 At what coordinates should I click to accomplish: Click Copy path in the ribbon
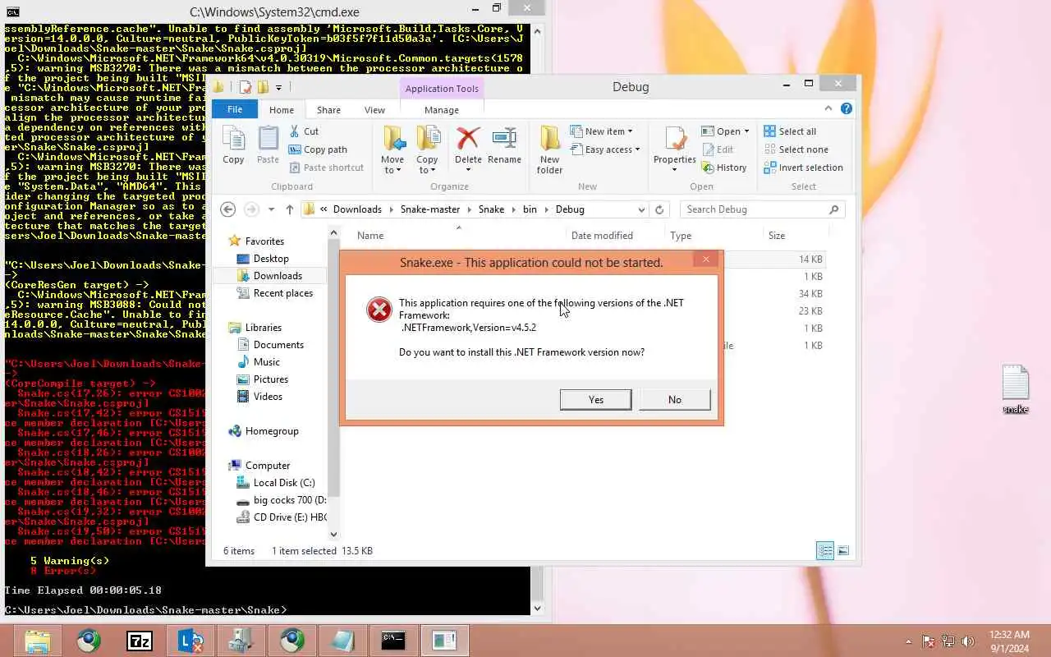[318, 149]
